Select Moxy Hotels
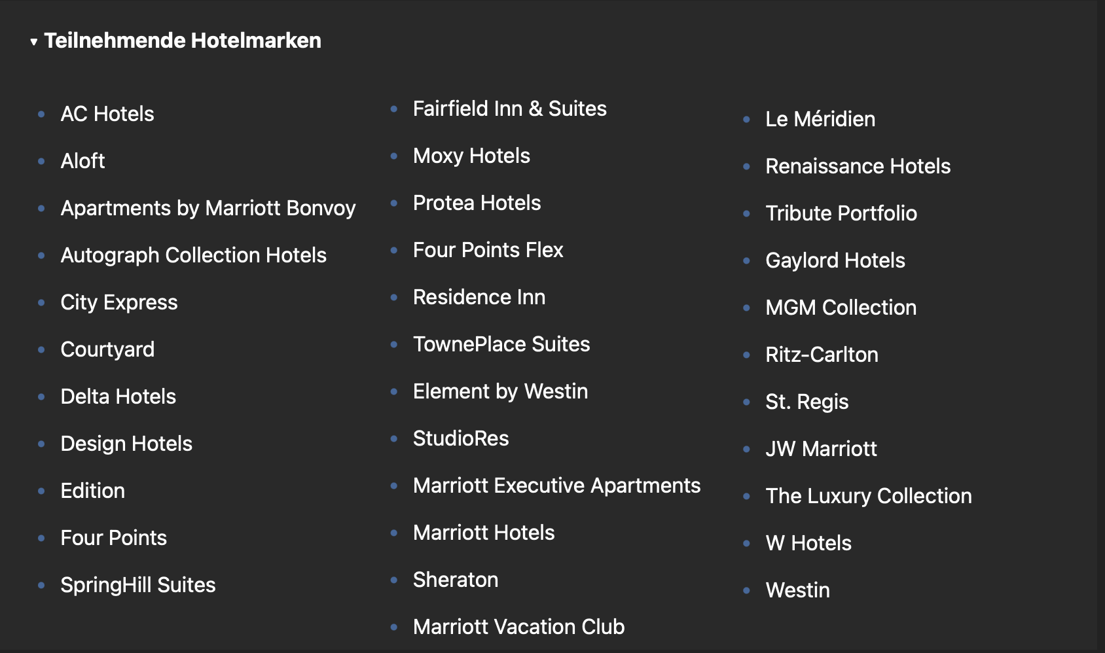 (x=471, y=156)
